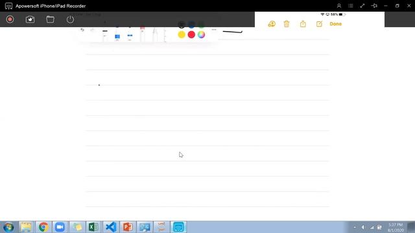Start recording with the red record button
This screenshot has width=415, height=233.
coord(10,19)
